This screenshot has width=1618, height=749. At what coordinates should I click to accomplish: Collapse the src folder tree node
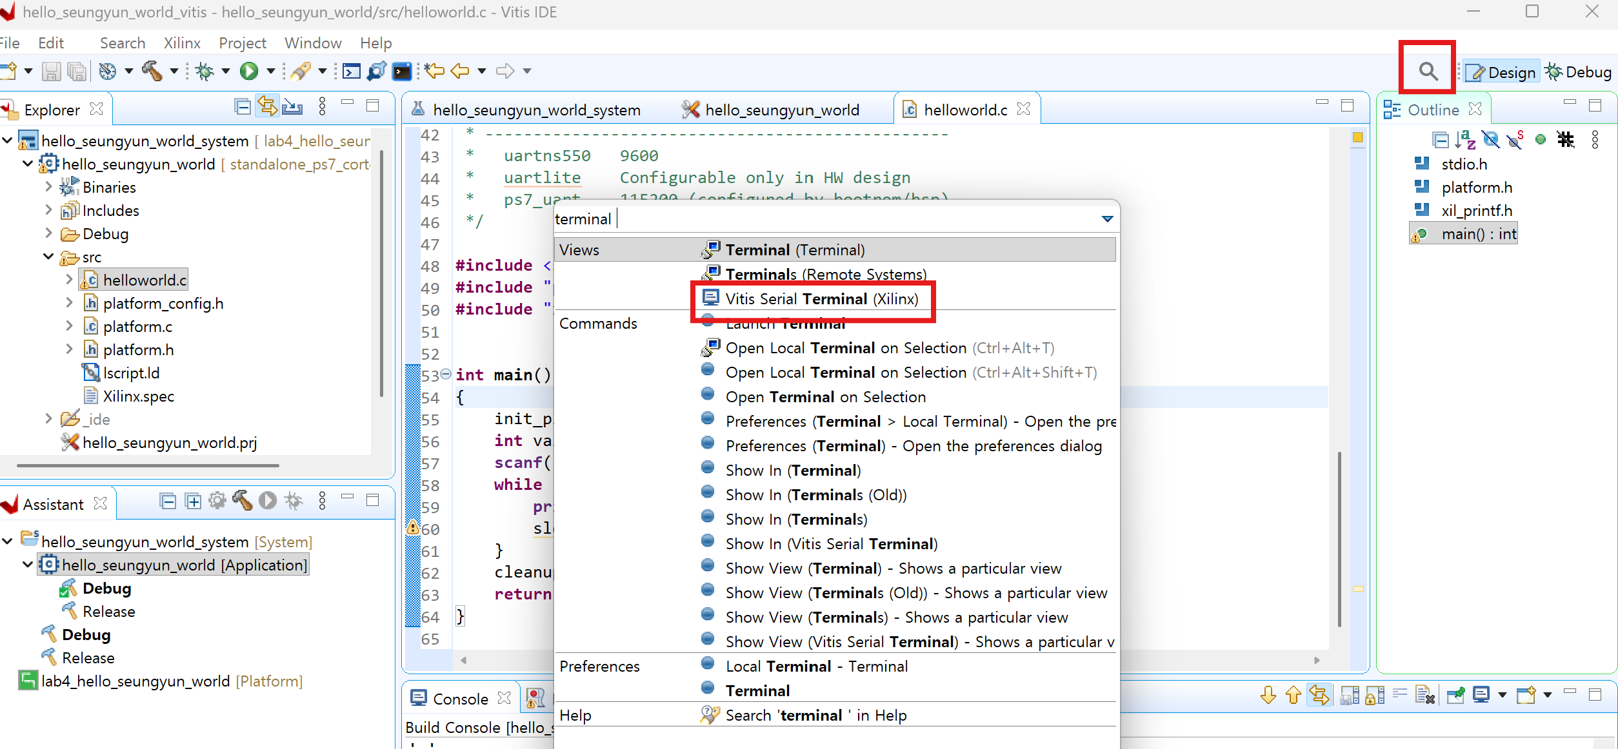click(x=48, y=257)
